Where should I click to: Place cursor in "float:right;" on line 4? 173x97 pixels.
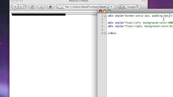[x=134, y=26]
